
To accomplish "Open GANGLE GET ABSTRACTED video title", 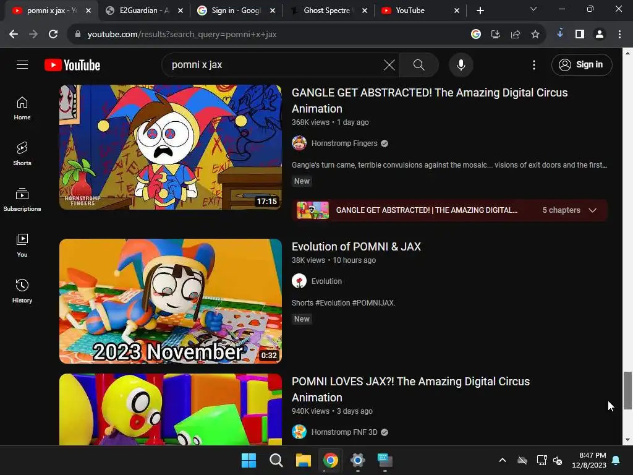I will tap(430, 101).
